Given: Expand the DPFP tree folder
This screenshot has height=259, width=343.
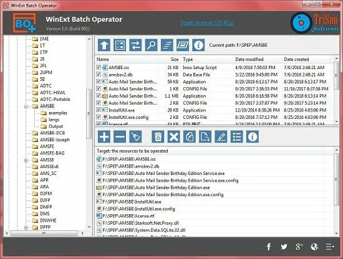Looking at the screenshot, I should coord(26,227).
